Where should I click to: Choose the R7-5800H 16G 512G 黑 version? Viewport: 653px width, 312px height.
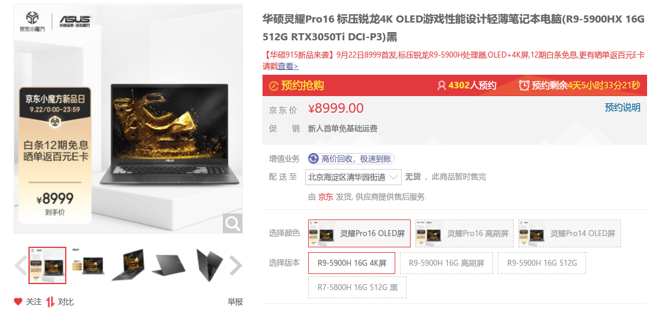pyautogui.click(x=357, y=288)
